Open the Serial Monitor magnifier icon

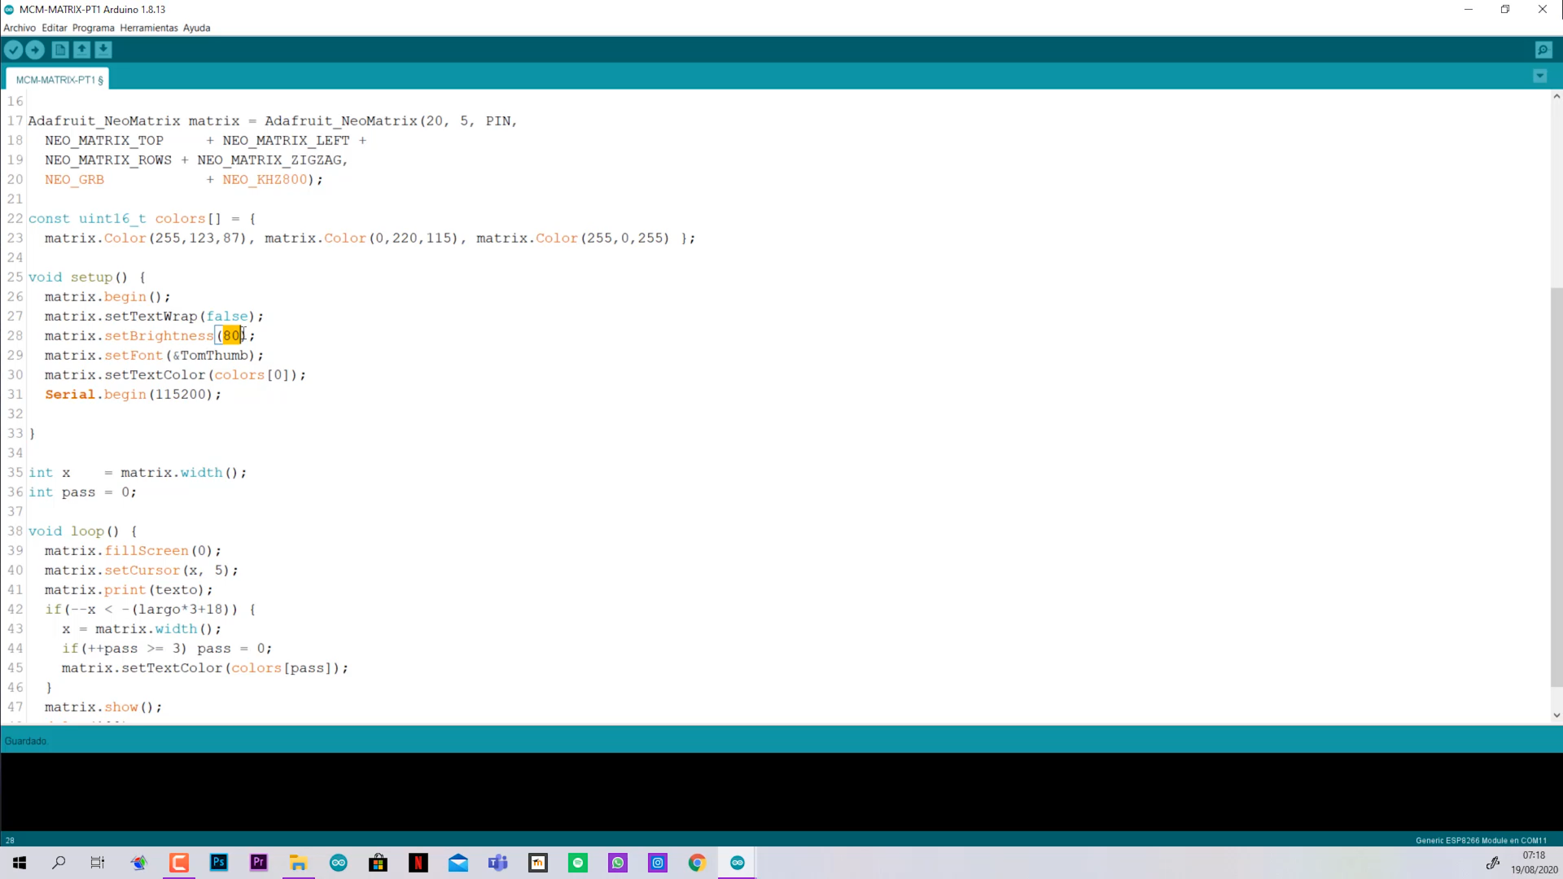pyautogui.click(x=1543, y=50)
